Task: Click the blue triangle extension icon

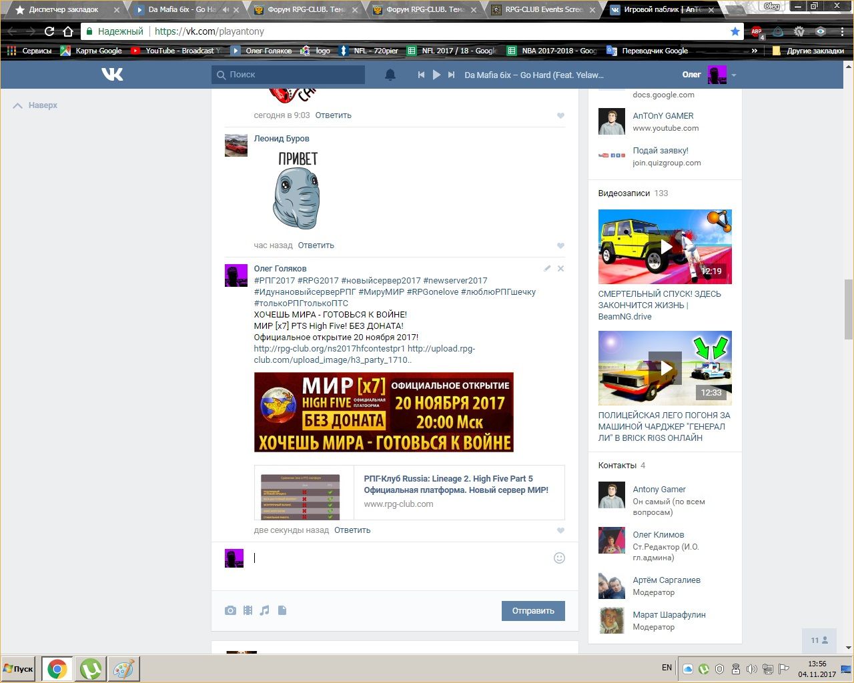Action: pyautogui.click(x=778, y=31)
